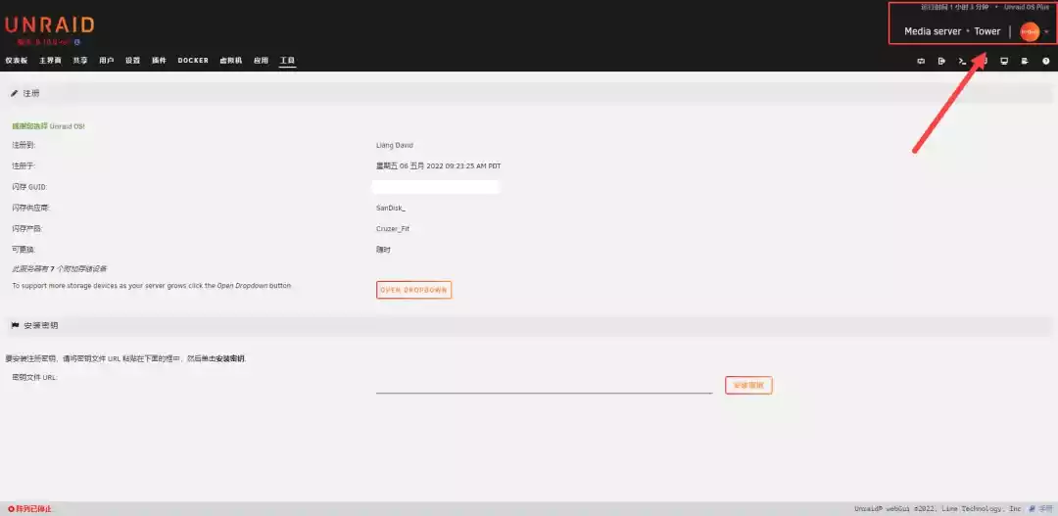The height and width of the screenshot is (516, 1058).
Task: Open the 插件 plugins menu
Action: (159, 61)
